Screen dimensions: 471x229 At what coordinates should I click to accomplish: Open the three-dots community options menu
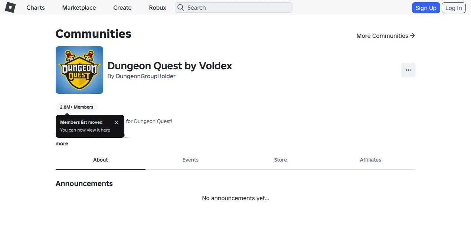click(408, 70)
